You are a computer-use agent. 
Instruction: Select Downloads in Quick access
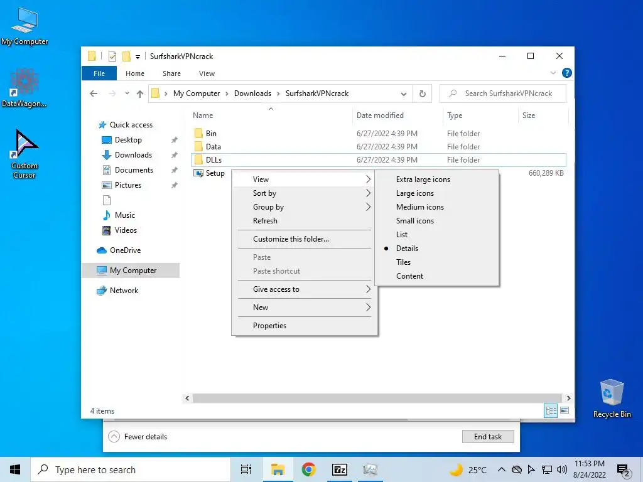[133, 155]
